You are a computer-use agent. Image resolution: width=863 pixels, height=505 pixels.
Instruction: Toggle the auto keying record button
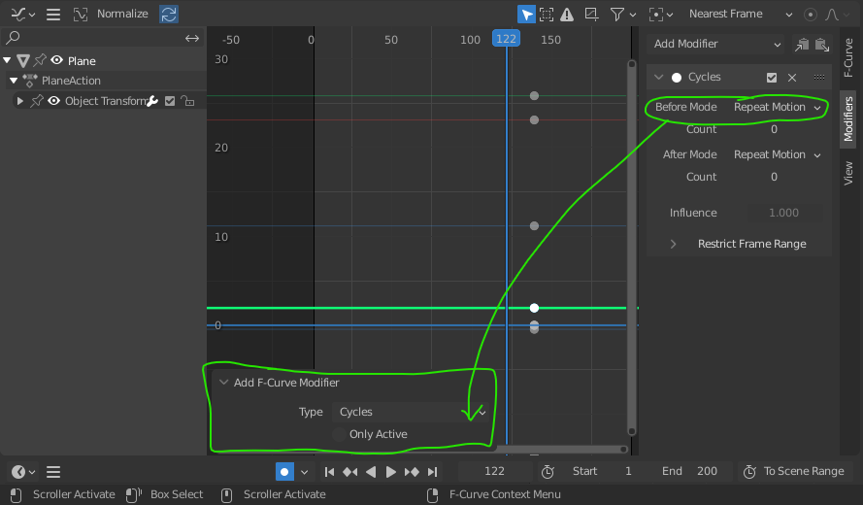pyautogui.click(x=284, y=471)
